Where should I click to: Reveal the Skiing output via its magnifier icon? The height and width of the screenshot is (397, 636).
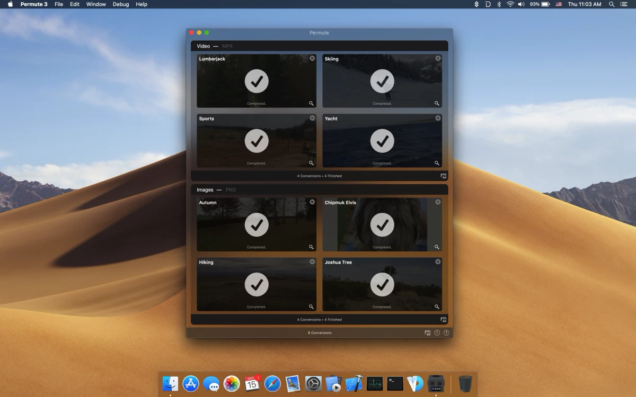[x=437, y=103]
